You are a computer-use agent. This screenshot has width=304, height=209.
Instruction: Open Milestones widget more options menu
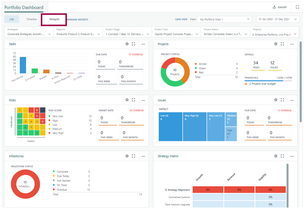click(x=143, y=156)
